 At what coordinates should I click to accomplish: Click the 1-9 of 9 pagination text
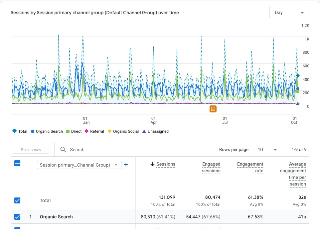299,149
